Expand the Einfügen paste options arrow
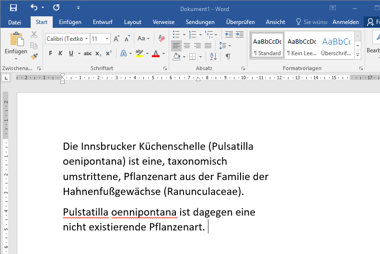This screenshot has width=380, height=254. [16, 59]
